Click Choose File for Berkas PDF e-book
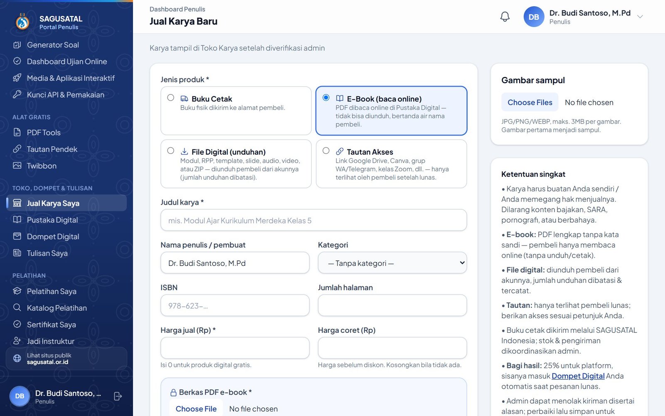The width and height of the screenshot is (665, 416). (196, 409)
